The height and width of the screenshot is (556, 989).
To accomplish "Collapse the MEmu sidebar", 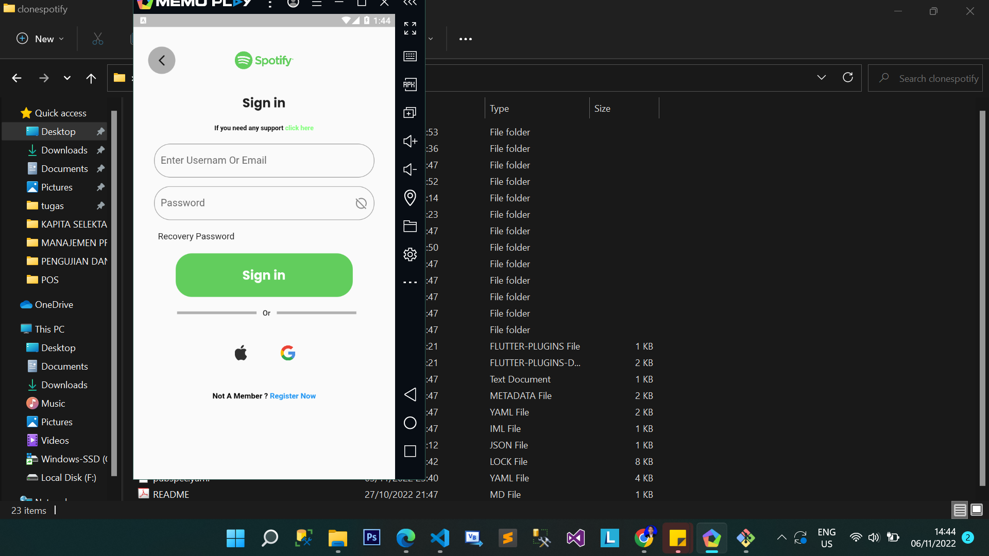I will [x=410, y=4].
